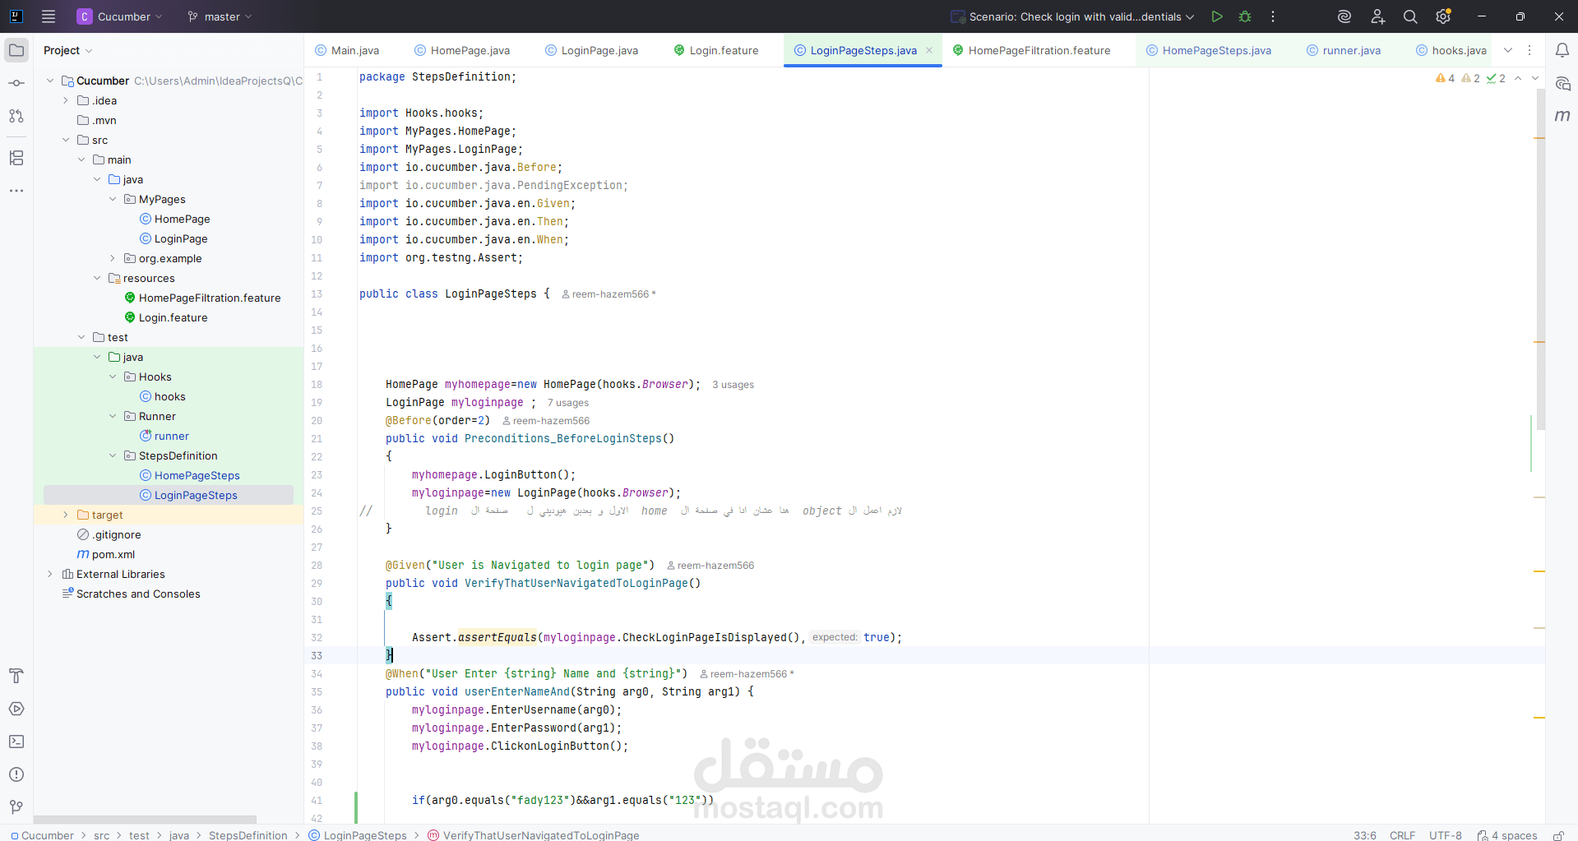Open Code With Me add-user icon
Screen dimensions: 1578x841
coord(1378,16)
